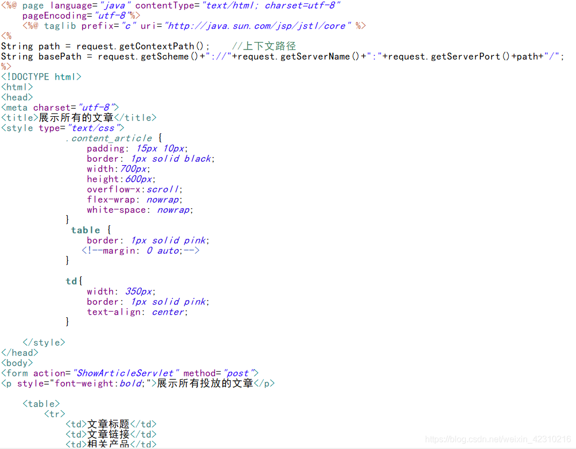Click the taglib prefix="c" line
This screenshot has width=576, height=449.
(x=194, y=26)
